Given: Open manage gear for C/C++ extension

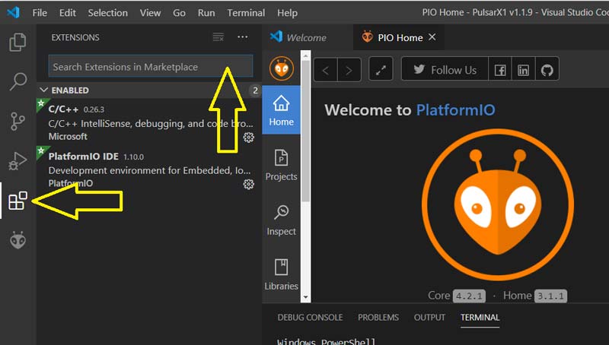Looking at the screenshot, I should (x=249, y=138).
